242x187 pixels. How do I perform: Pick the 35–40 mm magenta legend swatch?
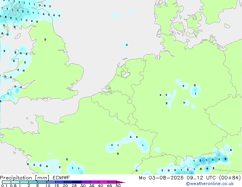pyautogui.click(x=94, y=182)
